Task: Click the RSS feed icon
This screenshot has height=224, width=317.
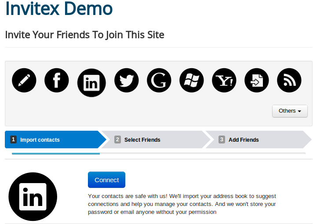Action: (x=289, y=81)
